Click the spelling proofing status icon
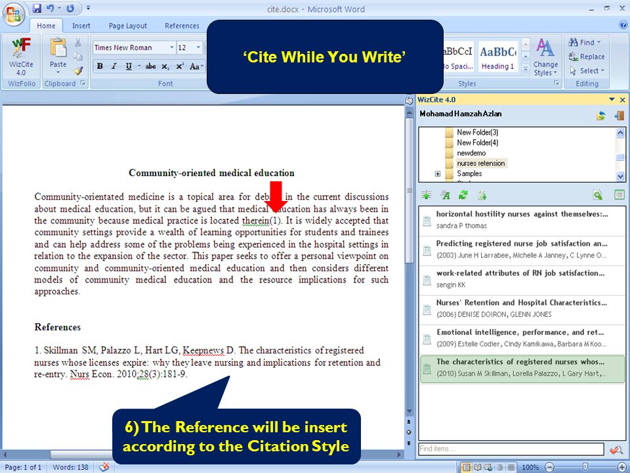The width and height of the screenshot is (630, 473). (104, 467)
